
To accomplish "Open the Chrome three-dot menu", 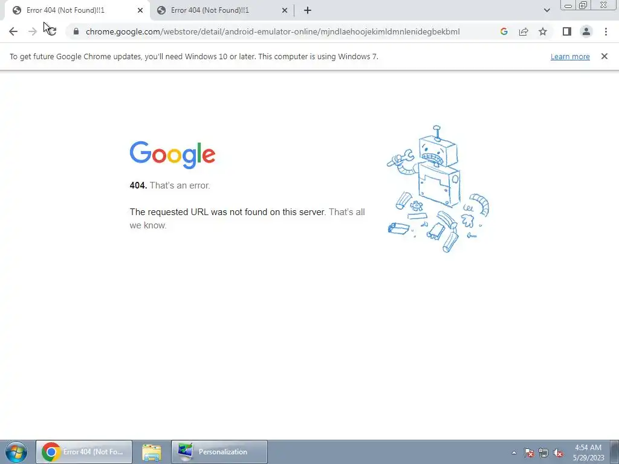I will (606, 31).
